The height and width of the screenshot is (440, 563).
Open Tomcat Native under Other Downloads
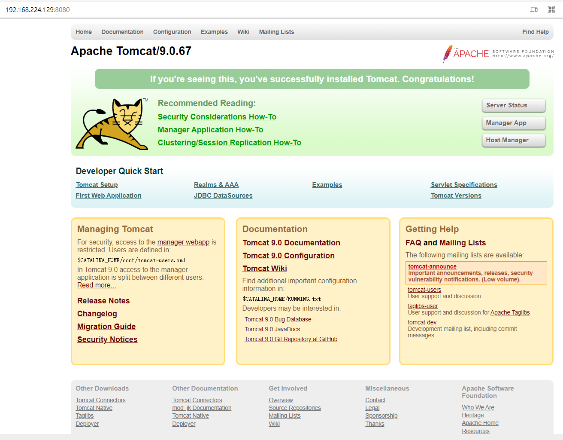94,408
